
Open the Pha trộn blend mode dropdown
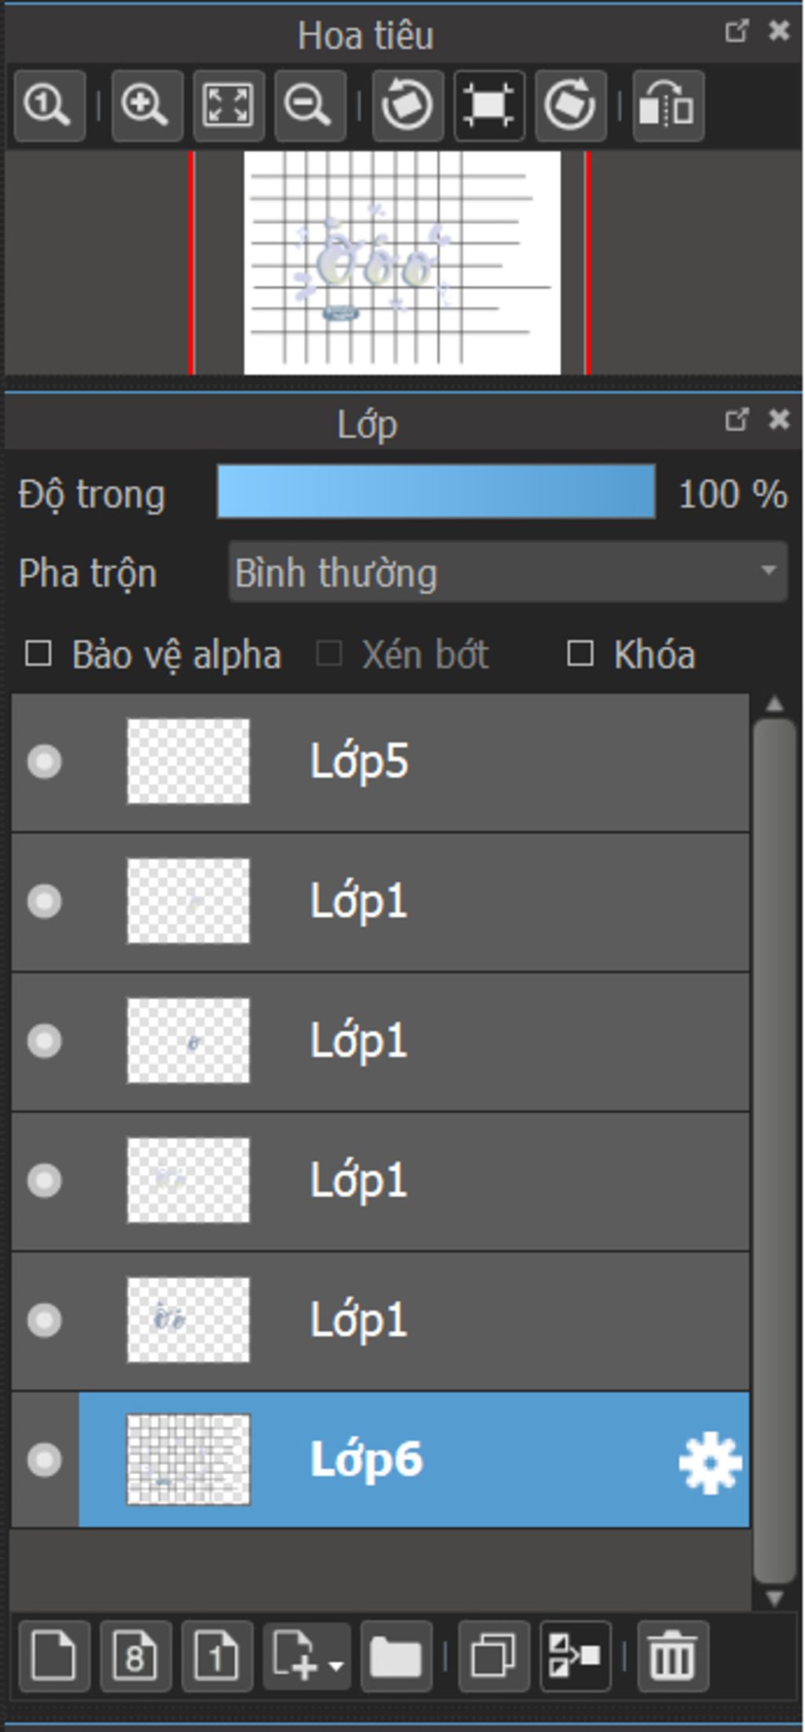508,572
